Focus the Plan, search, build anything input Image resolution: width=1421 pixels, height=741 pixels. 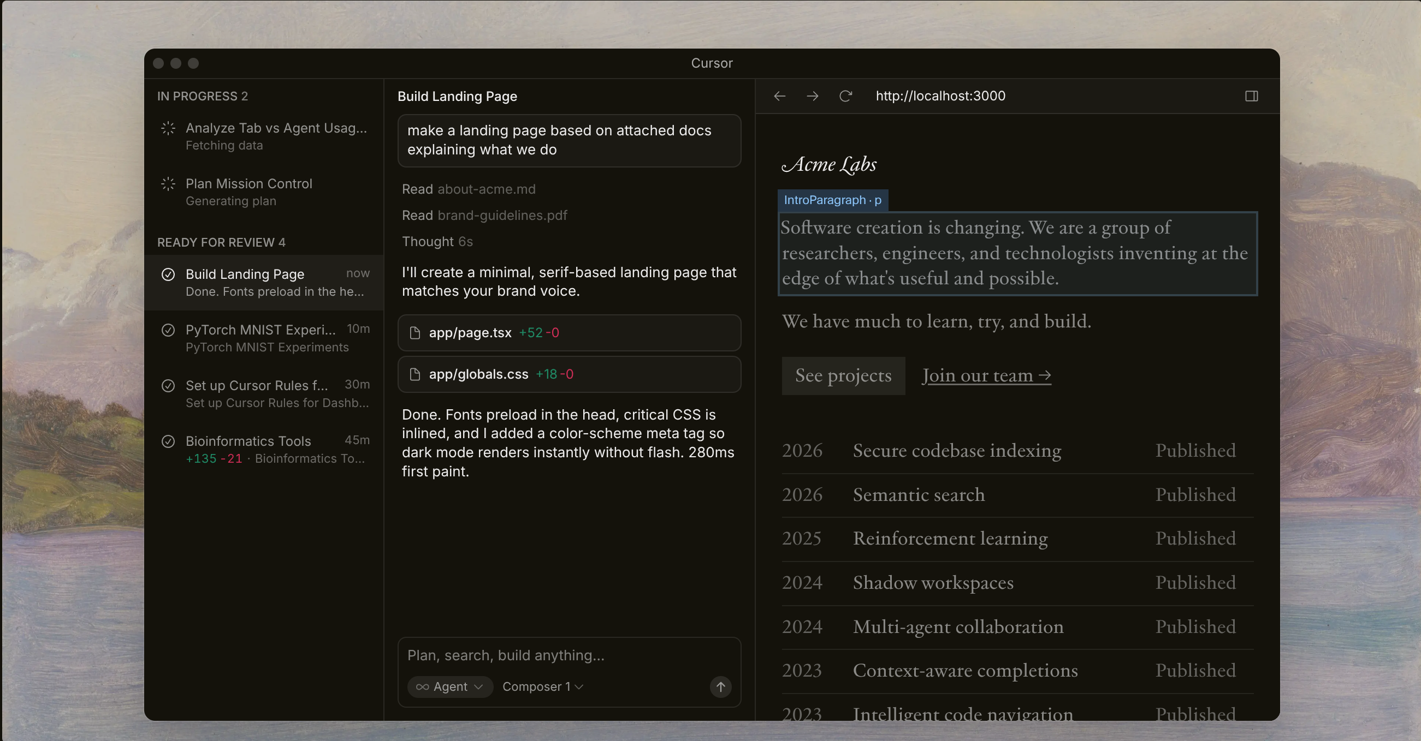552,655
